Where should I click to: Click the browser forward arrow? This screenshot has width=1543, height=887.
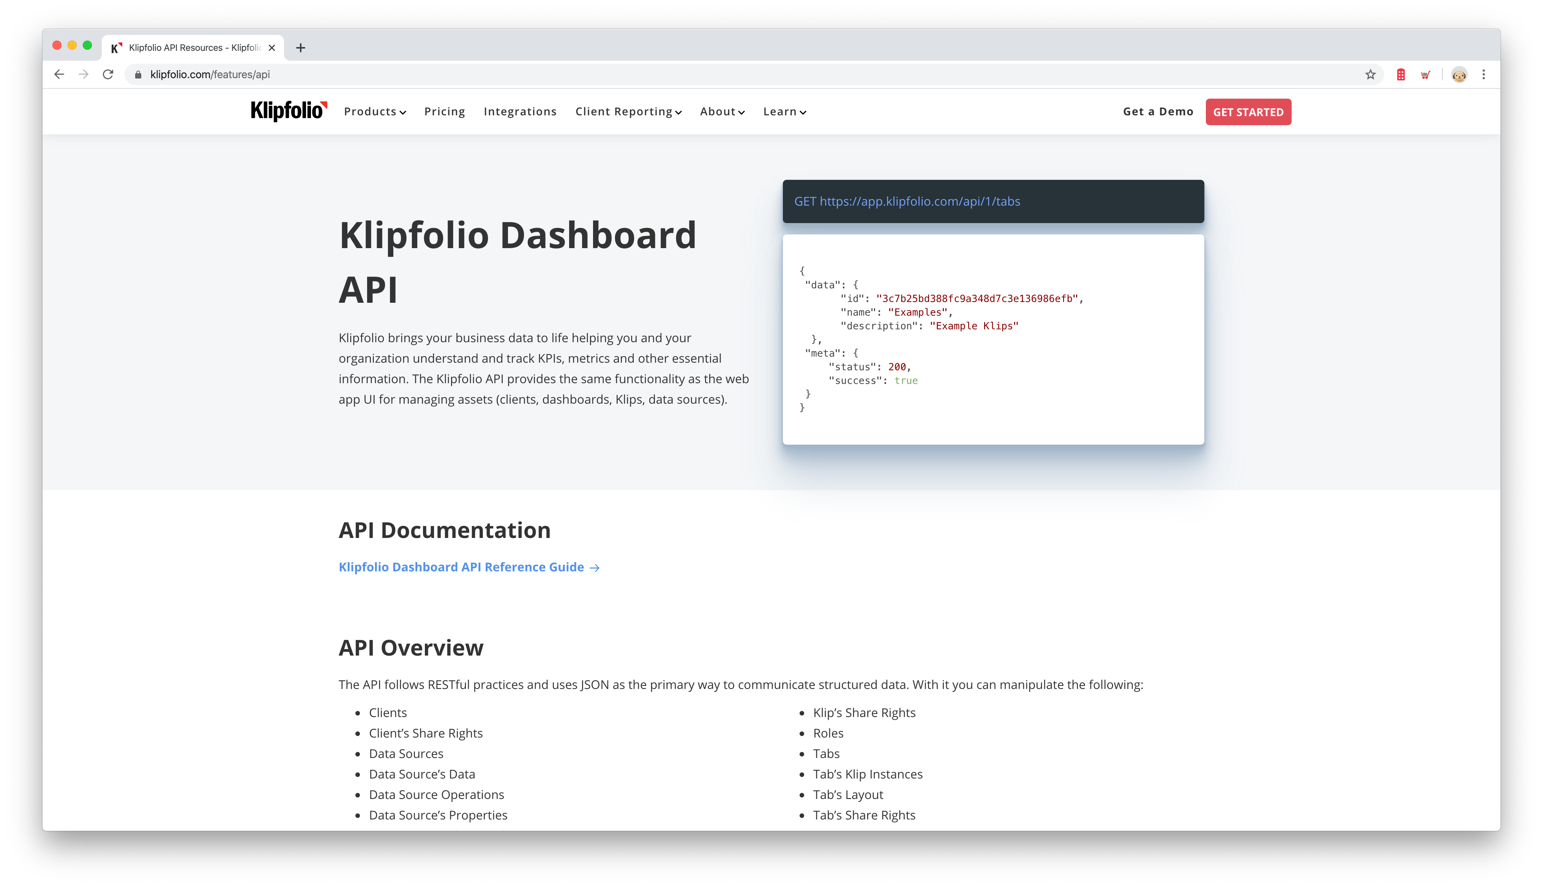(x=84, y=74)
